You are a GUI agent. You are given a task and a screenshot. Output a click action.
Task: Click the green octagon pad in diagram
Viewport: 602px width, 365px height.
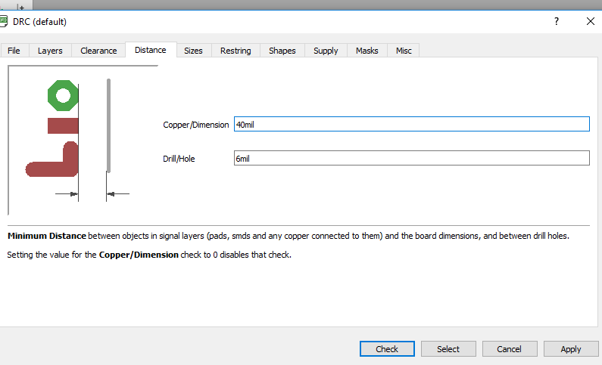pos(63,95)
